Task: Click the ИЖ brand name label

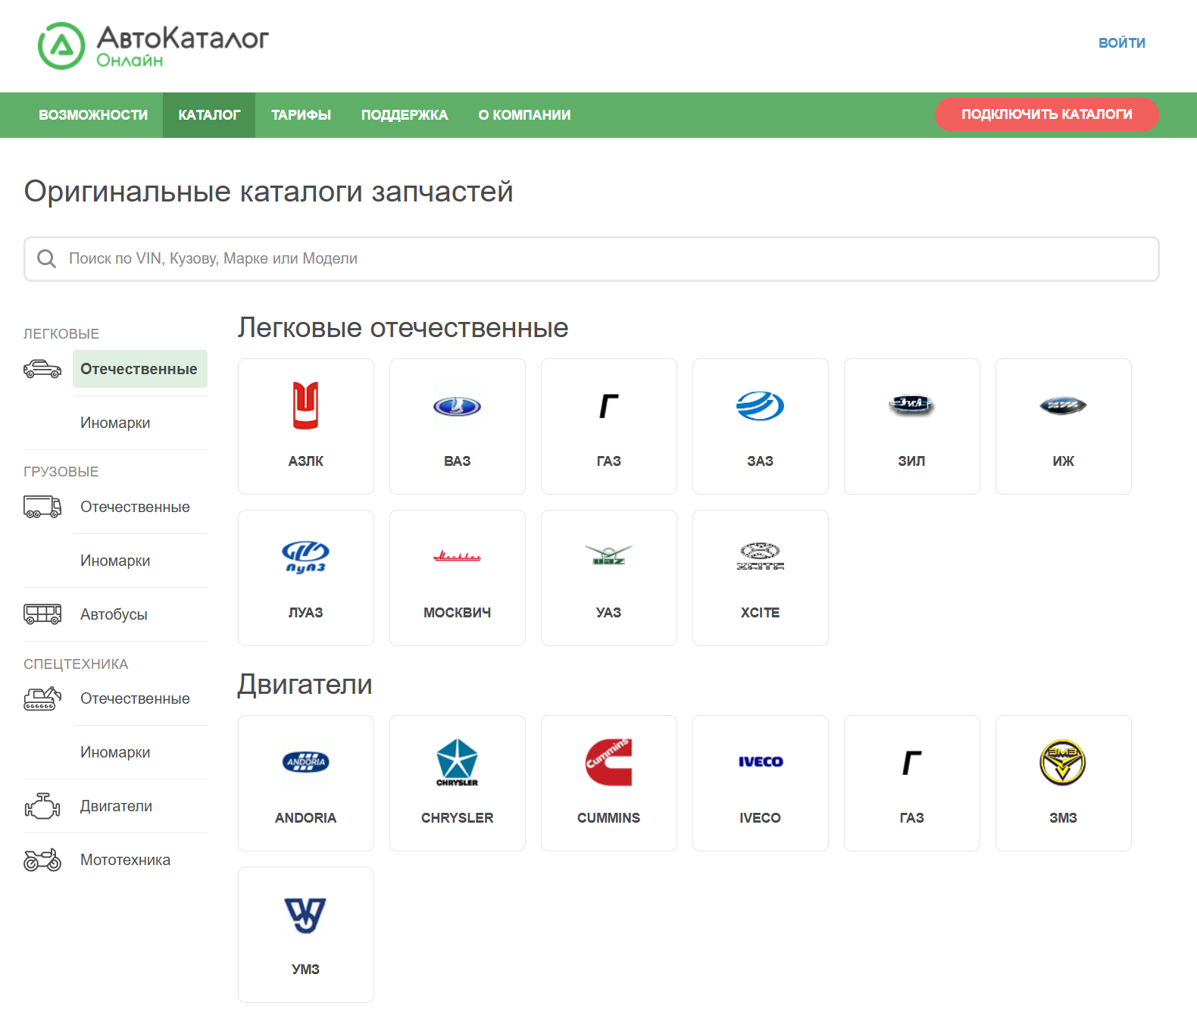Action: click(1064, 461)
